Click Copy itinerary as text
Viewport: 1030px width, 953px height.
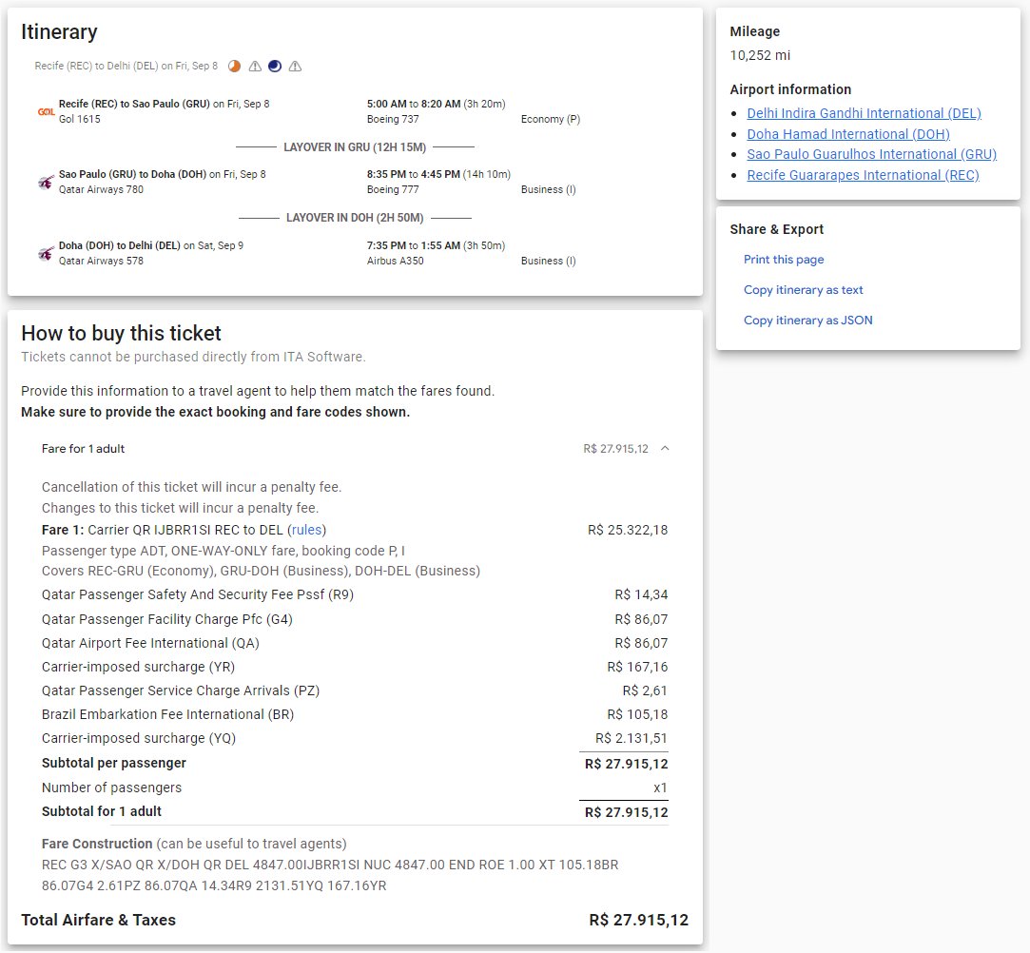804,290
